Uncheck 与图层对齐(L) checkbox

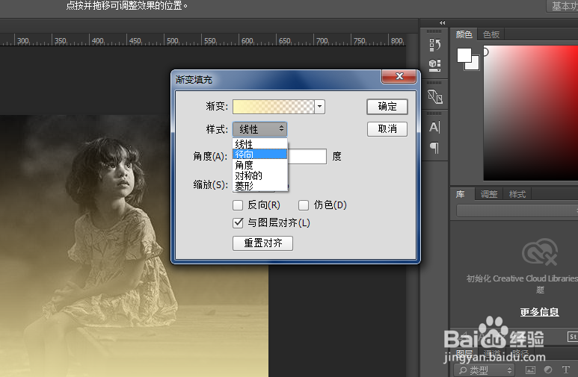238,222
